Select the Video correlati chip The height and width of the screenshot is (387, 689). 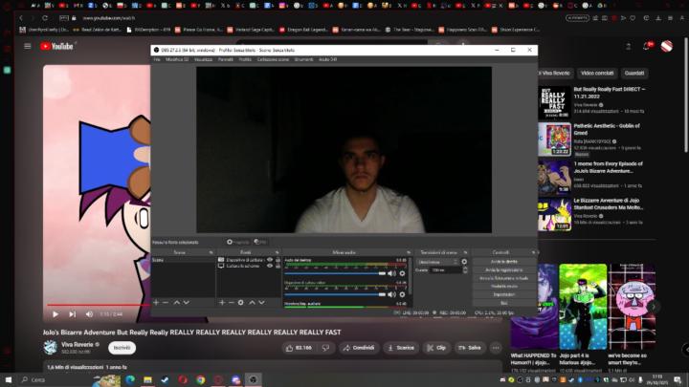click(x=597, y=74)
